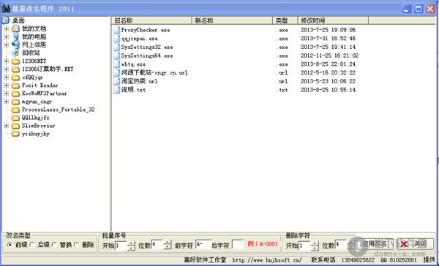Click the 12306NET folder icon
Screen dimensions: 439x266
pos(15,61)
